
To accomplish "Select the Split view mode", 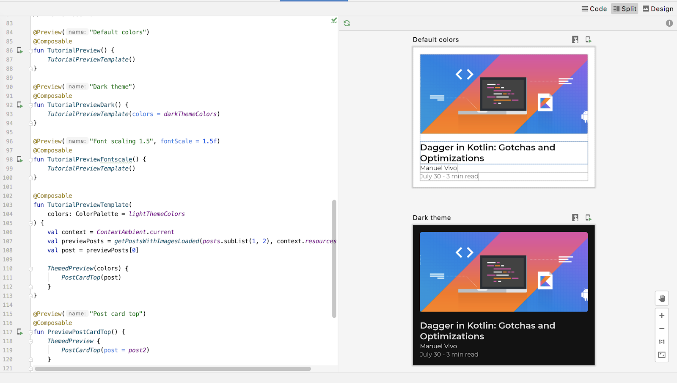I will (x=625, y=9).
